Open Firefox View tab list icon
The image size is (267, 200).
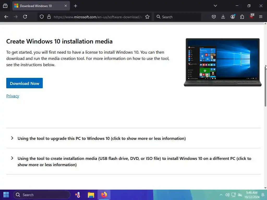point(5,6)
